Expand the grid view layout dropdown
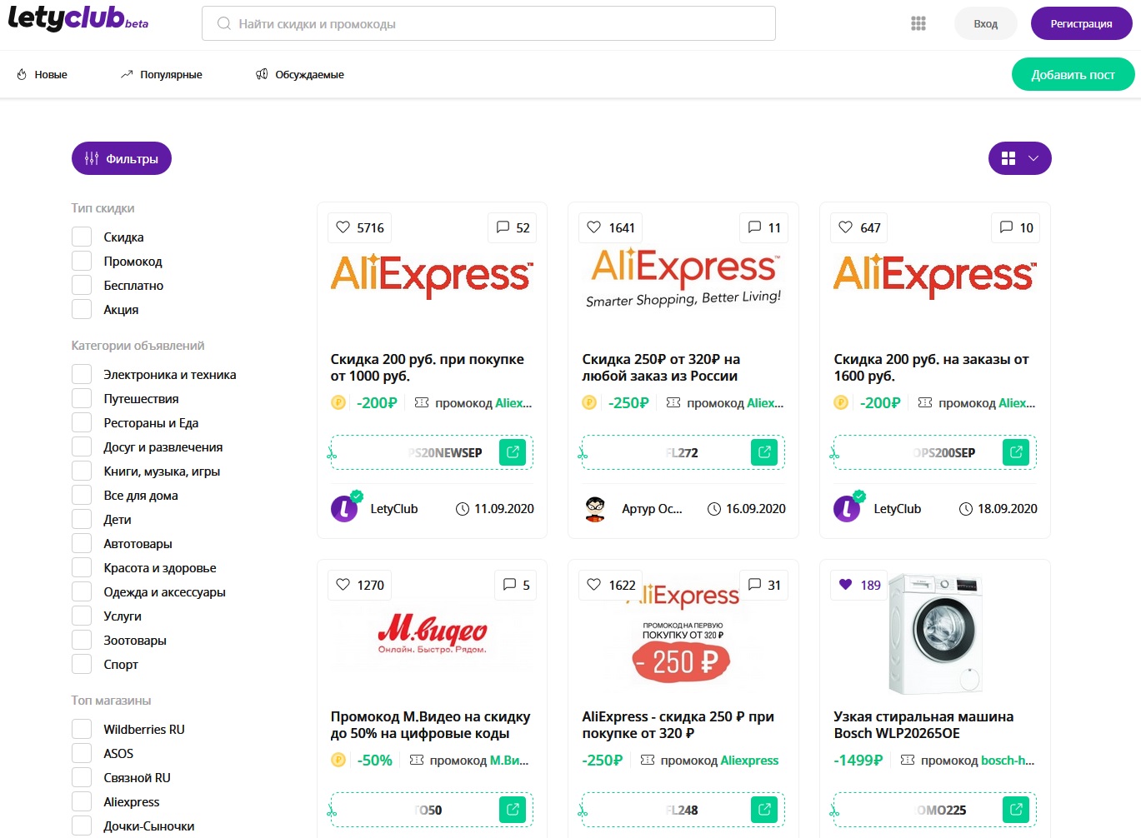 tap(1019, 158)
